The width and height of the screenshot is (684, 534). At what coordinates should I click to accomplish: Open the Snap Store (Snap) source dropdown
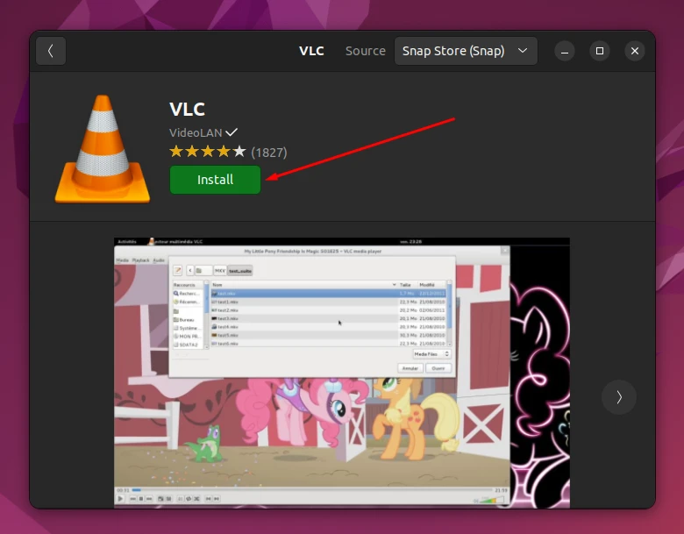click(x=466, y=51)
